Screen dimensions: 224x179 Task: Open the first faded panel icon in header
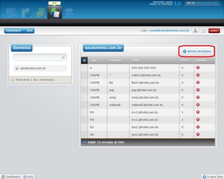click(11, 13)
